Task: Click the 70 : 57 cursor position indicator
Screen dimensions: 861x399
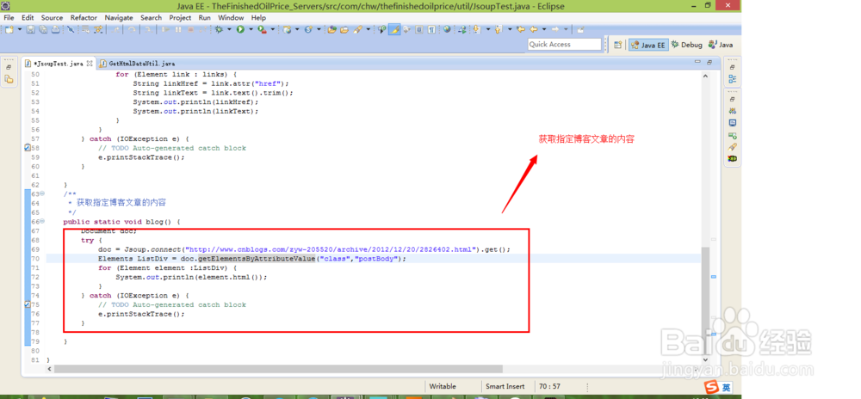Action: click(549, 386)
